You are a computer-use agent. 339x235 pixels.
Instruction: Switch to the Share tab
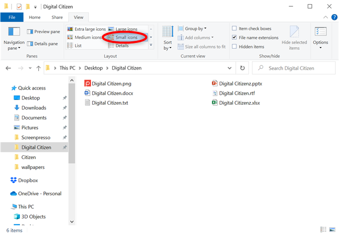point(57,17)
